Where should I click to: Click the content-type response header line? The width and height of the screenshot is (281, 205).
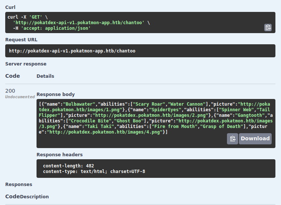[94, 172]
